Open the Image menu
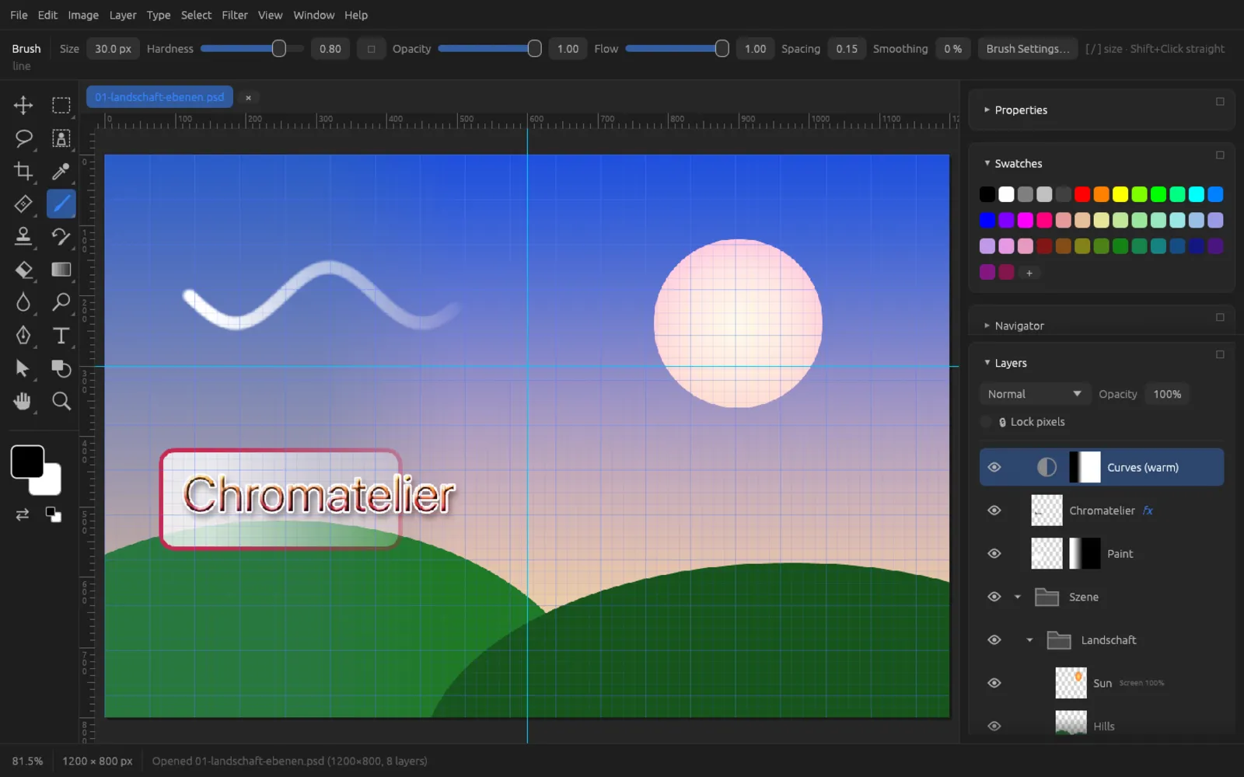1244x777 pixels. point(83,15)
